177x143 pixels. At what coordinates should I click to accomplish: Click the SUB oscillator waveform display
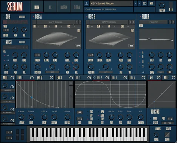[x=15, y=22]
